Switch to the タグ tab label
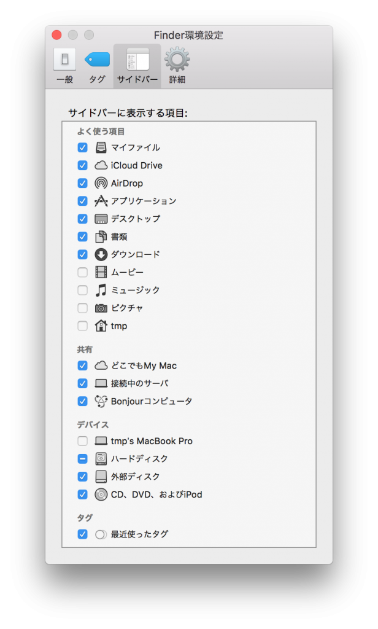Screen dimensions: 378x629 coord(97,79)
